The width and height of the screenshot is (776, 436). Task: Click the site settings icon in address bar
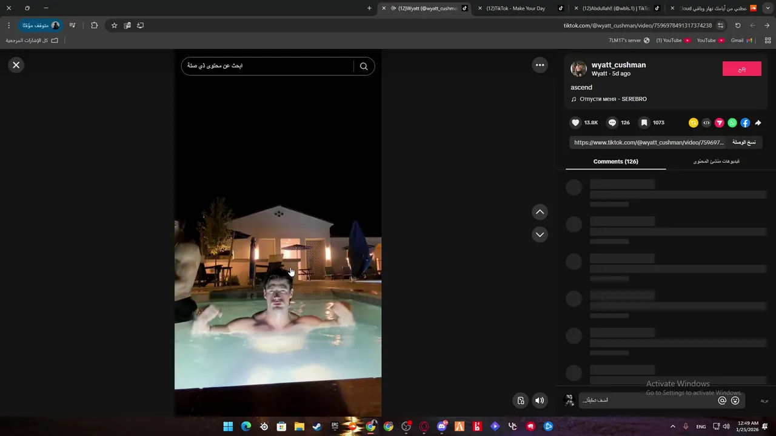click(x=720, y=25)
